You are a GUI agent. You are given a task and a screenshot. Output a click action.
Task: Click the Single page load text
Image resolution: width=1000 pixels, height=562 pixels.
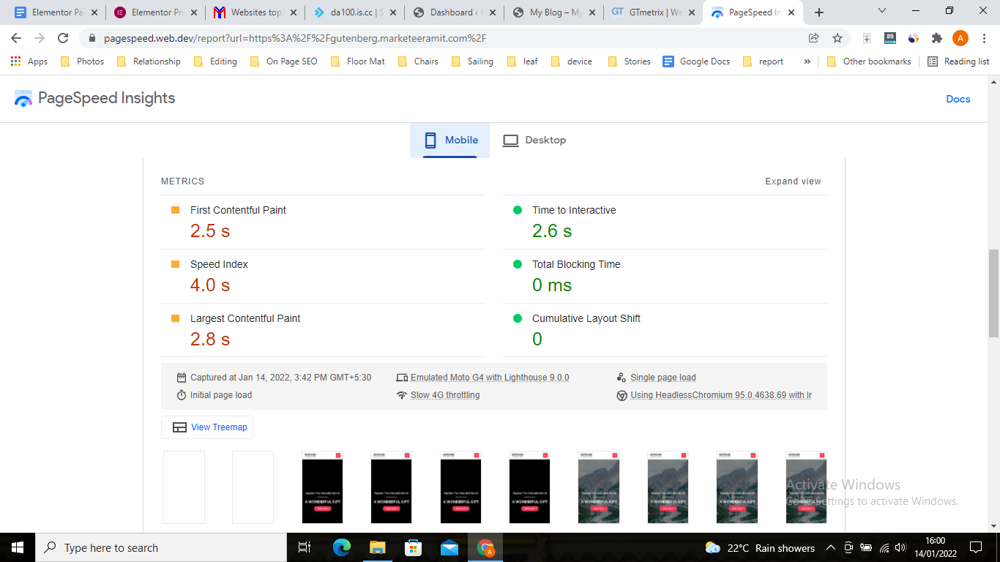pyautogui.click(x=663, y=378)
